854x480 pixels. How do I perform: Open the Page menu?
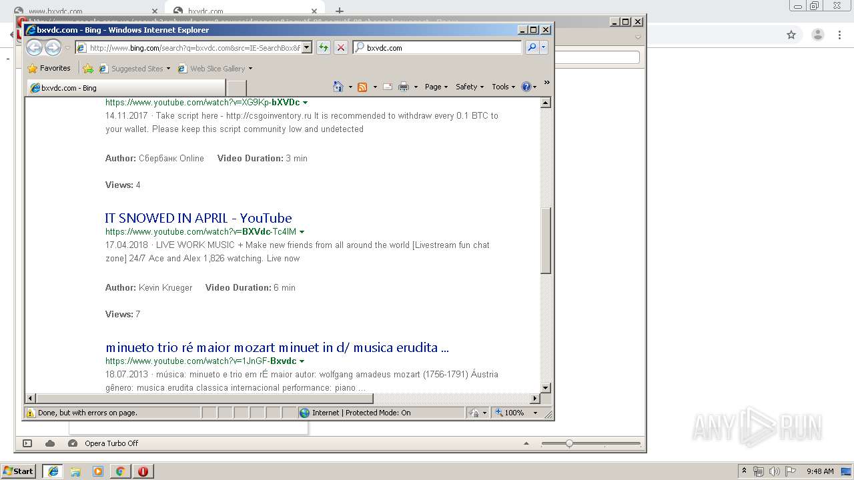[x=436, y=87]
